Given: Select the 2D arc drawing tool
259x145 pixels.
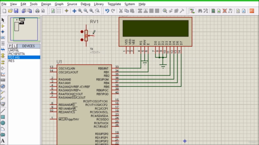Looking at the screenshot, I should pyautogui.click(x=3, y=129).
